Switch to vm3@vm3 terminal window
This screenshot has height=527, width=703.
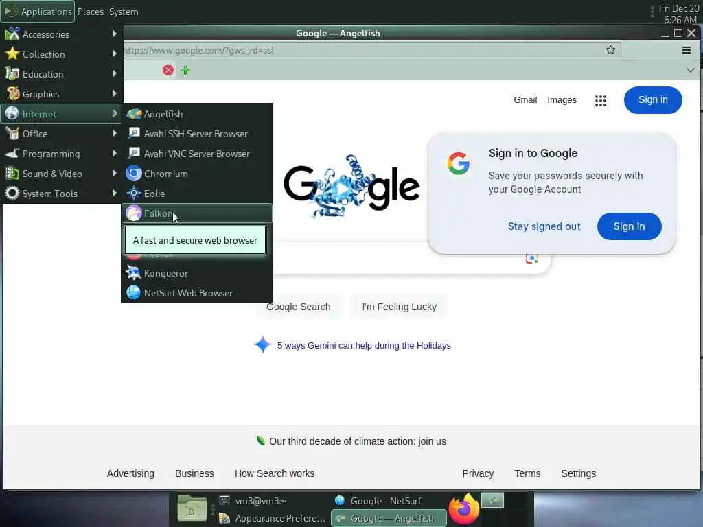coord(272,500)
